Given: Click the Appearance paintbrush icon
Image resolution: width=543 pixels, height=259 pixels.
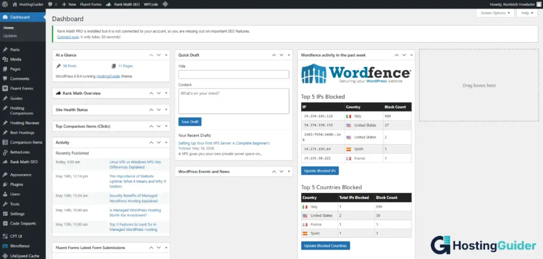Looking at the screenshot, I should click(x=5, y=175).
